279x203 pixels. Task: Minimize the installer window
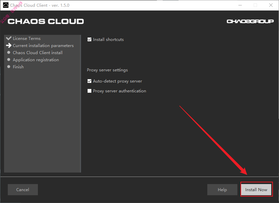click(x=240, y=5)
